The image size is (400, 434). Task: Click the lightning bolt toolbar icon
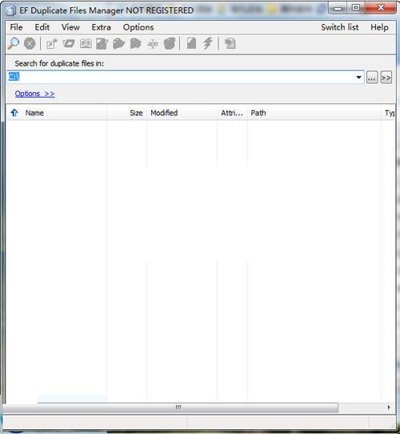[208, 43]
